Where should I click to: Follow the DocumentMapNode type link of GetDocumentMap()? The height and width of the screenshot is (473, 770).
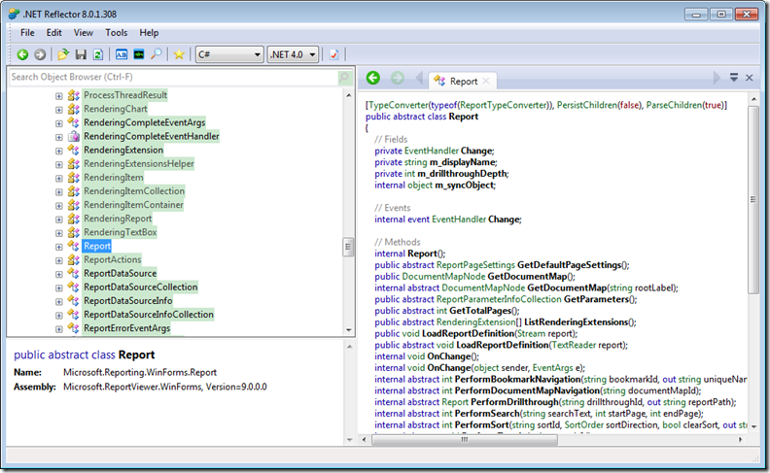click(443, 276)
